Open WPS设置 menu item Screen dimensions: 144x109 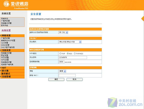pyautogui.click(x=5, y=60)
